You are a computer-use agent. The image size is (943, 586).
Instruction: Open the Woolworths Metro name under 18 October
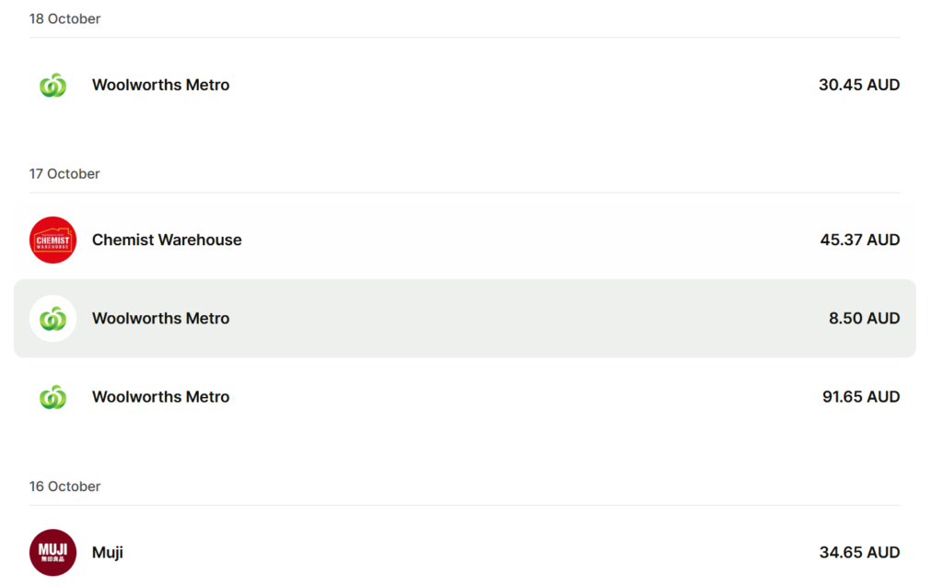tap(160, 85)
